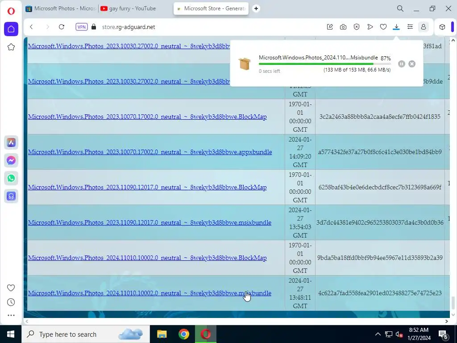This screenshot has width=457, height=343.
Task: Open Easy Setup sliders icon
Action: [x=410, y=27]
